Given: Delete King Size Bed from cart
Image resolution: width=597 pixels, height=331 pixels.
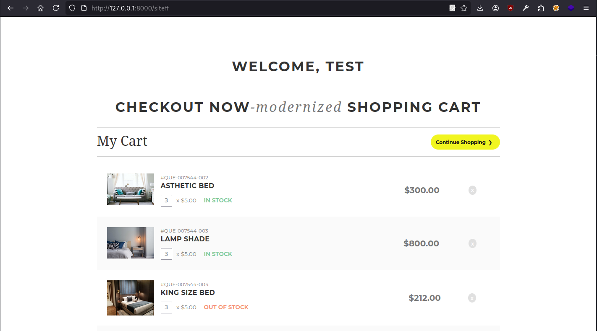Looking at the screenshot, I should click(472, 298).
